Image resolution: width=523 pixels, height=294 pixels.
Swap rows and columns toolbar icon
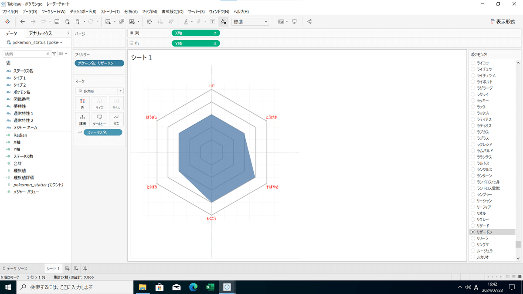(x=149, y=21)
